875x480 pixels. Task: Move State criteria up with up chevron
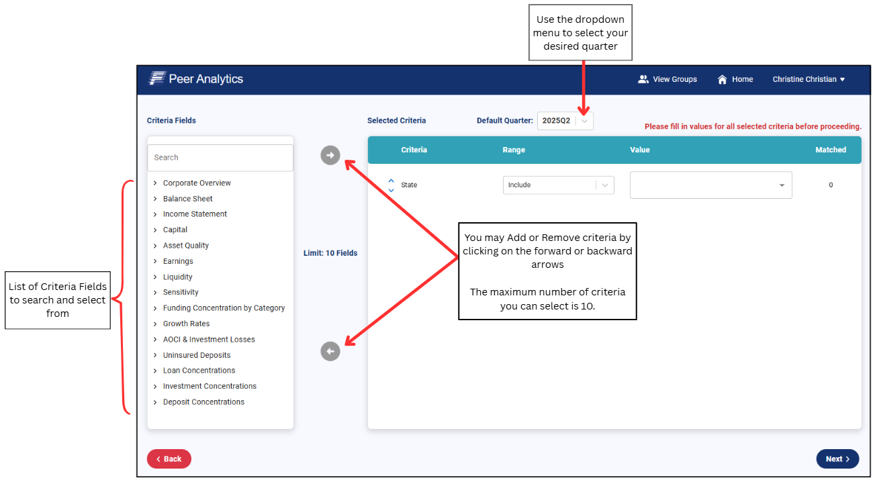(x=392, y=181)
